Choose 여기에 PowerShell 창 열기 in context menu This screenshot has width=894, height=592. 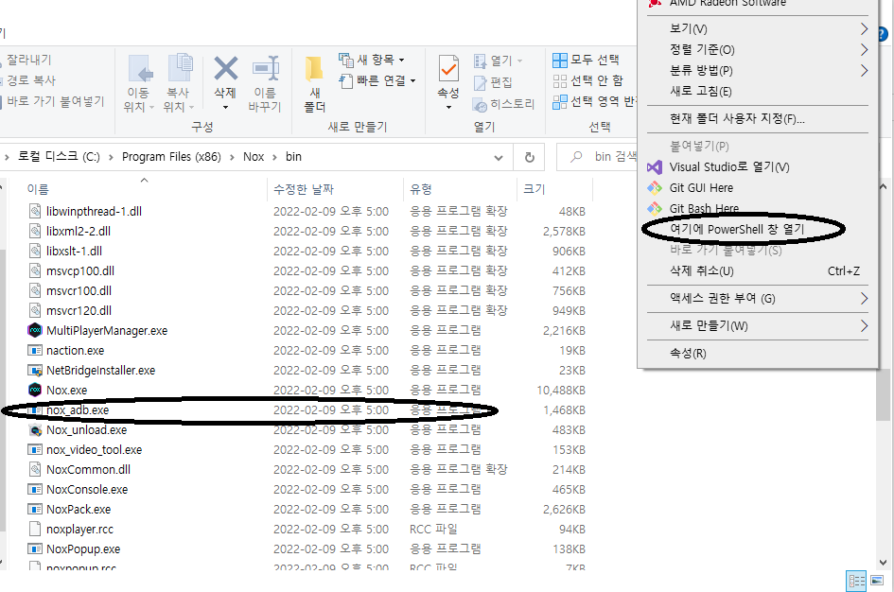(758, 229)
